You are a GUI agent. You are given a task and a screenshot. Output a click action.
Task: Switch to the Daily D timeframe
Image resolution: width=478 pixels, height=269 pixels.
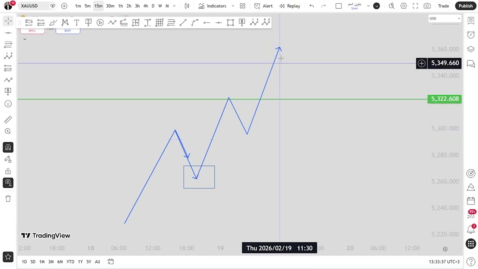[153, 6]
